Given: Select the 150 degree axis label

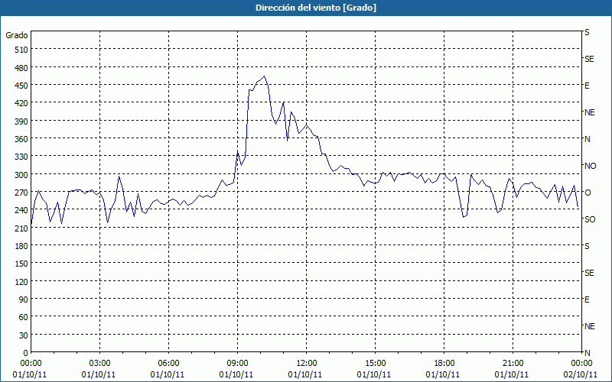Looking at the screenshot, I should (x=21, y=264).
